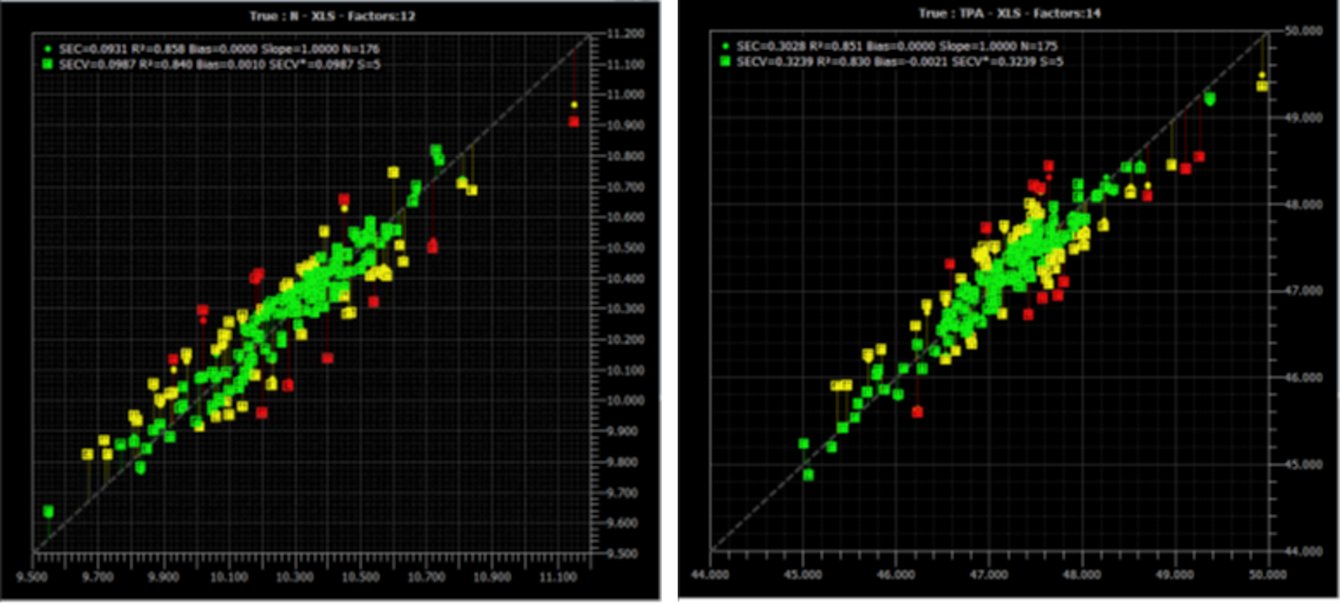Click the SEC=0.0931 statistics line in left legend
The image size is (1340, 604).
[219, 49]
